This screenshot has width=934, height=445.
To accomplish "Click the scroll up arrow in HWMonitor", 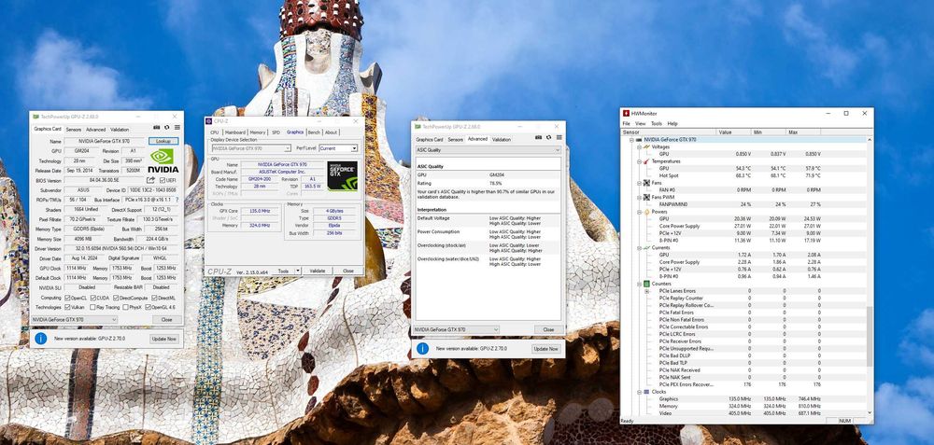I will coord(870,139).
